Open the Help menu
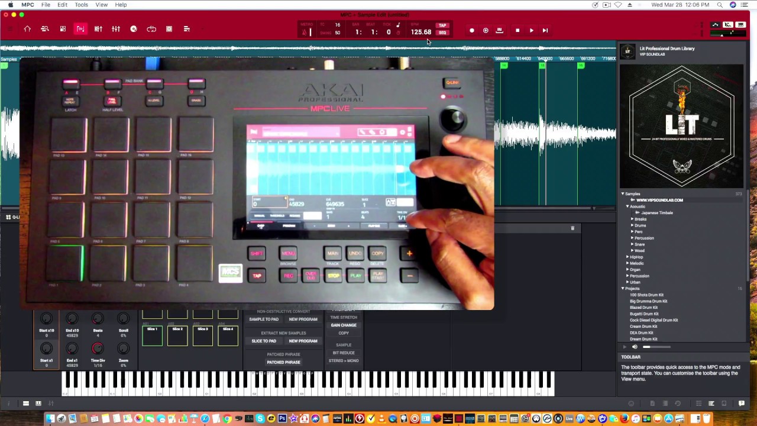The height and width of the screenshot is (426, 757). pos(121,5)
